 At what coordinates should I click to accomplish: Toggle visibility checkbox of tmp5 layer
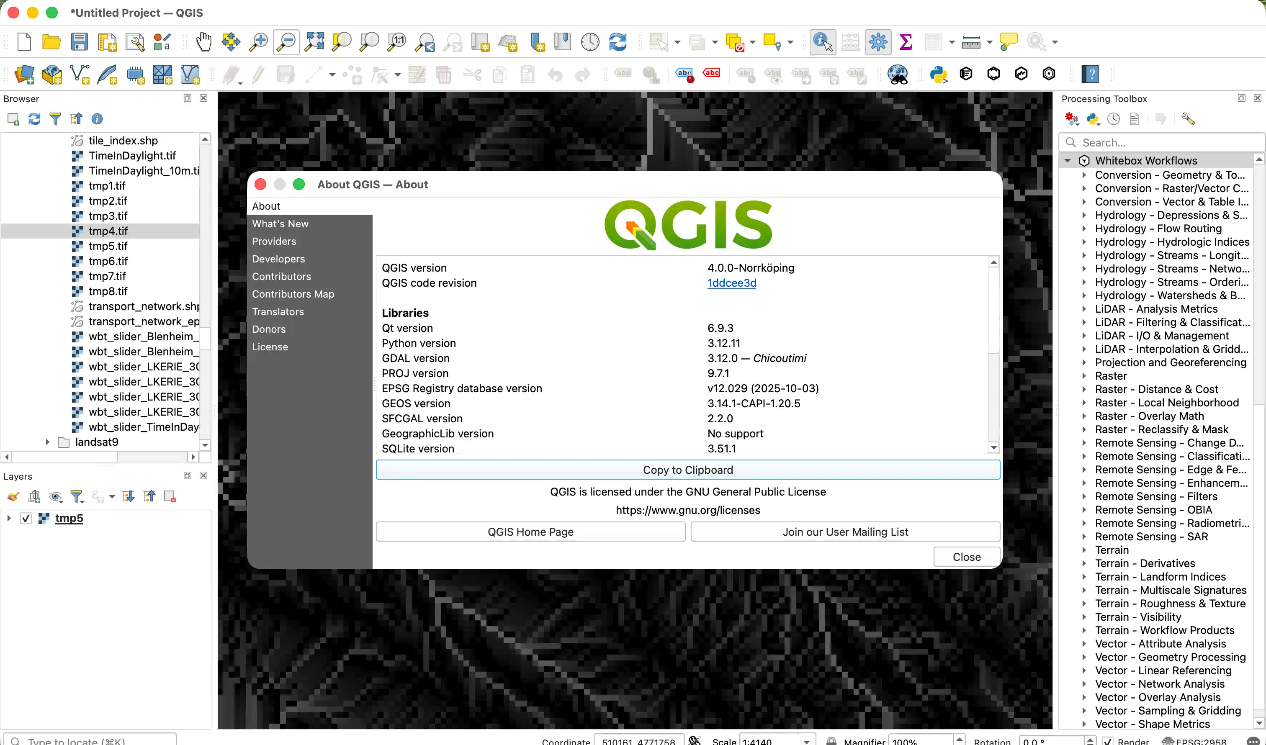(x=26, y=518)
